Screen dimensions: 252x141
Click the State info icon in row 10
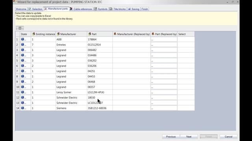click(x=22, y=87)
